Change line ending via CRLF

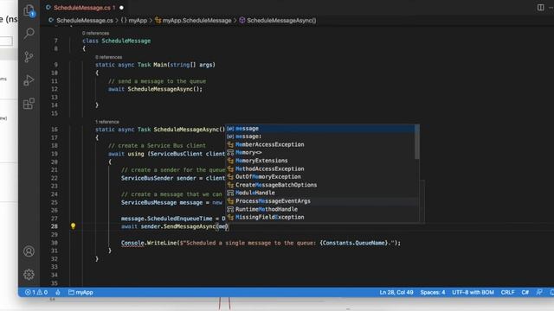click(x=508, y=292)
